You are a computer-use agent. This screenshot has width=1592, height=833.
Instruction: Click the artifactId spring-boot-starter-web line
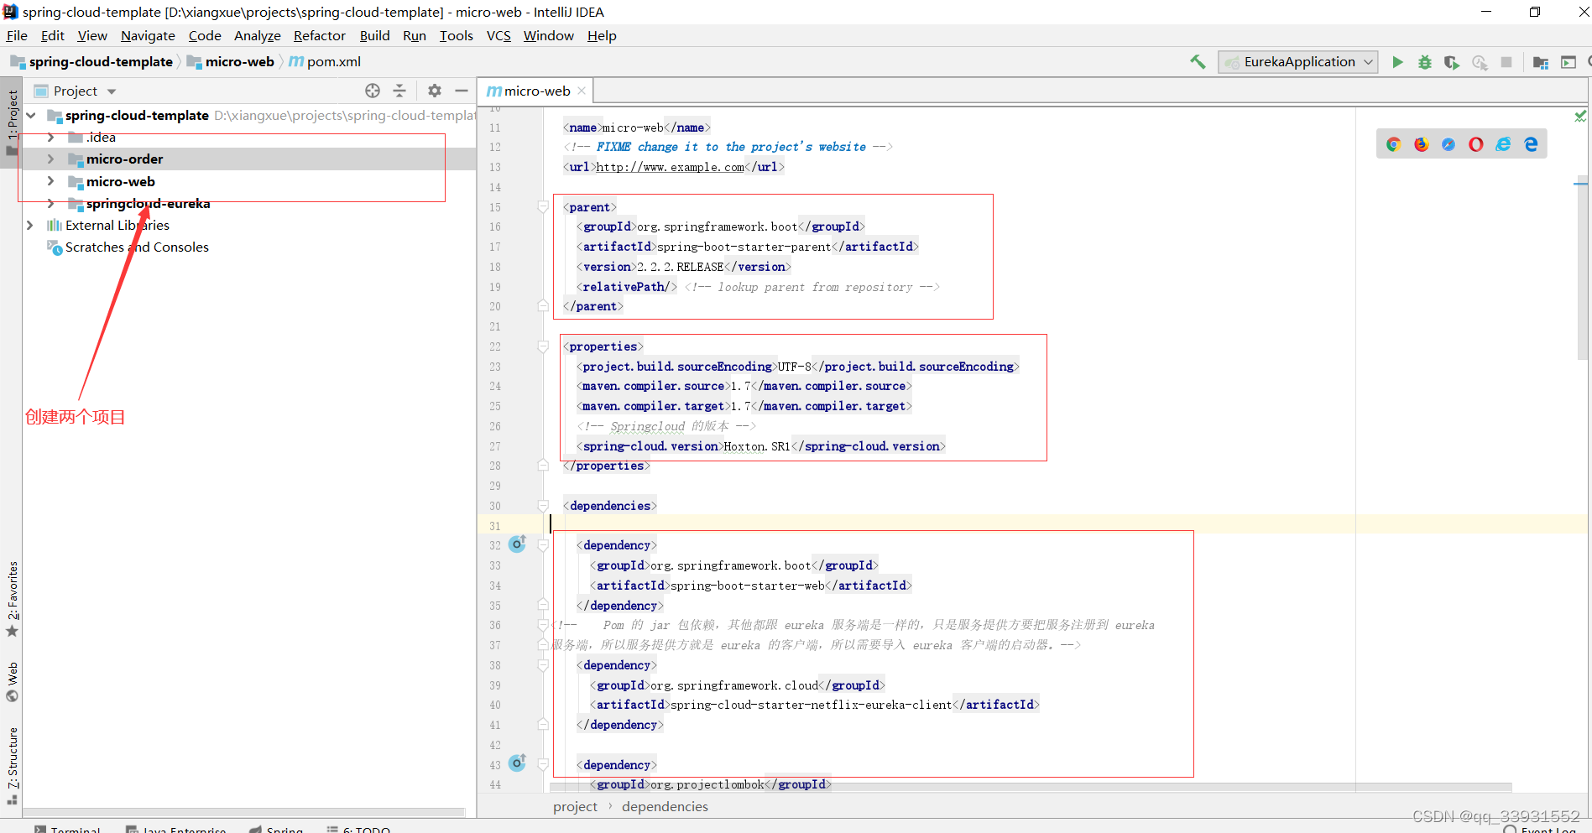pyautogui.click(x=751, y=586)
